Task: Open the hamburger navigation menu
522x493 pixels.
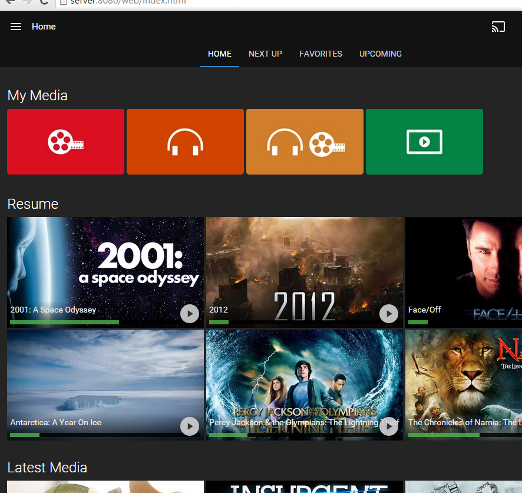Action: (16, 27)
